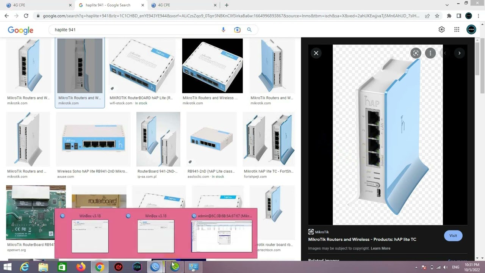Reload the Google search page
Viewport: 485px width, 273px height.
(x=26, y=16)
